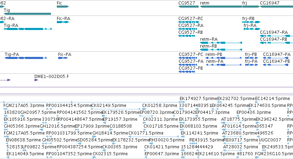Select the CG9527-RB transcript glyph
This screenshot has height=159, width=293.
(x=187, y=36)
